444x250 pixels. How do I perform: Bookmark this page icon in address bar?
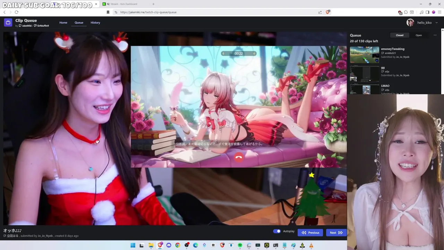pos(108,12)
